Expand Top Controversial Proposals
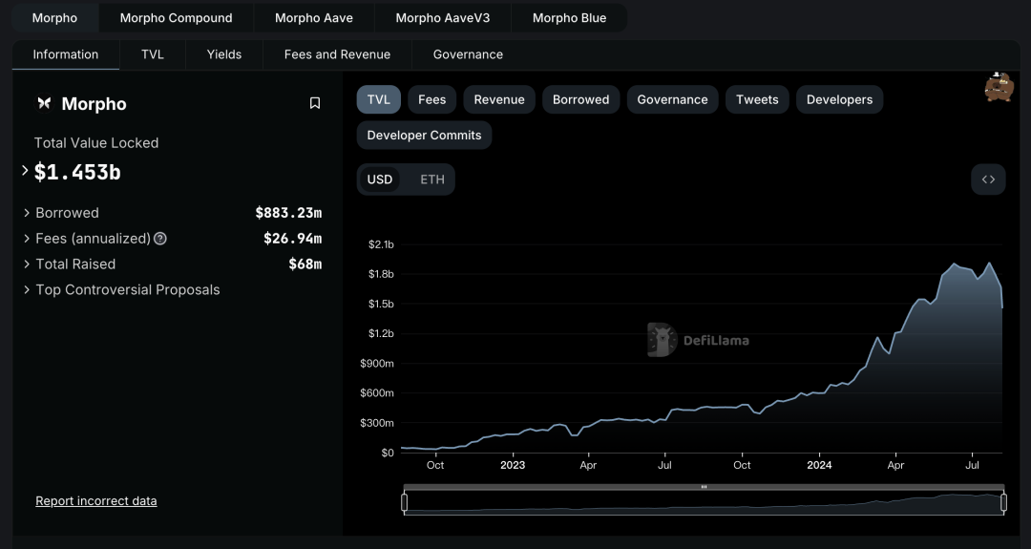 (27, 290)
